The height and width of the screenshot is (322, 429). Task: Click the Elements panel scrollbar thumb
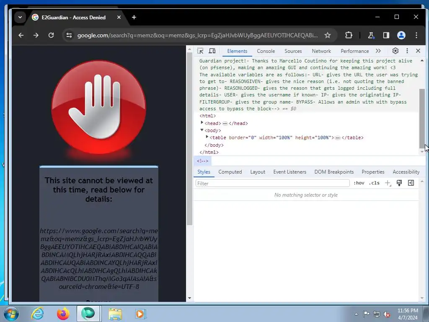pos(422,118)
